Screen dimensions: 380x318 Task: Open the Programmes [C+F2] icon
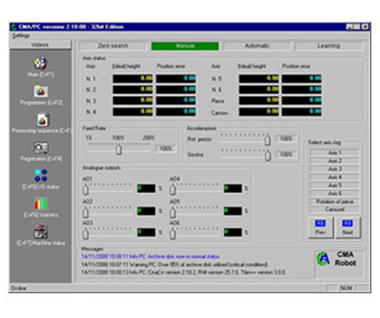click(x=41, y=91)
